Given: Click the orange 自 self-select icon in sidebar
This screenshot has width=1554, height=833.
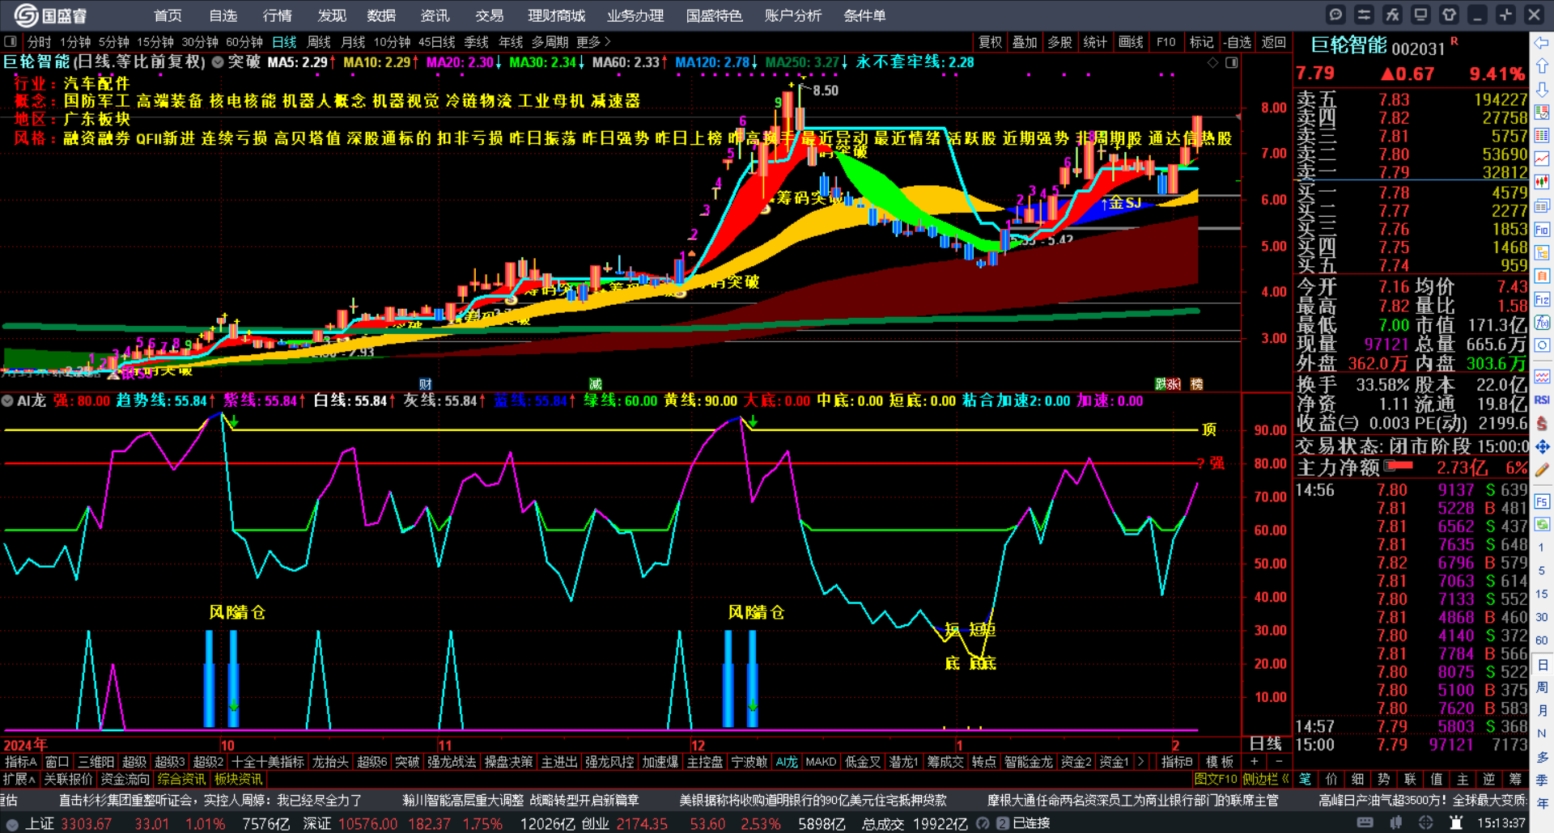Looking at the screenshot, I should 1542,277.
